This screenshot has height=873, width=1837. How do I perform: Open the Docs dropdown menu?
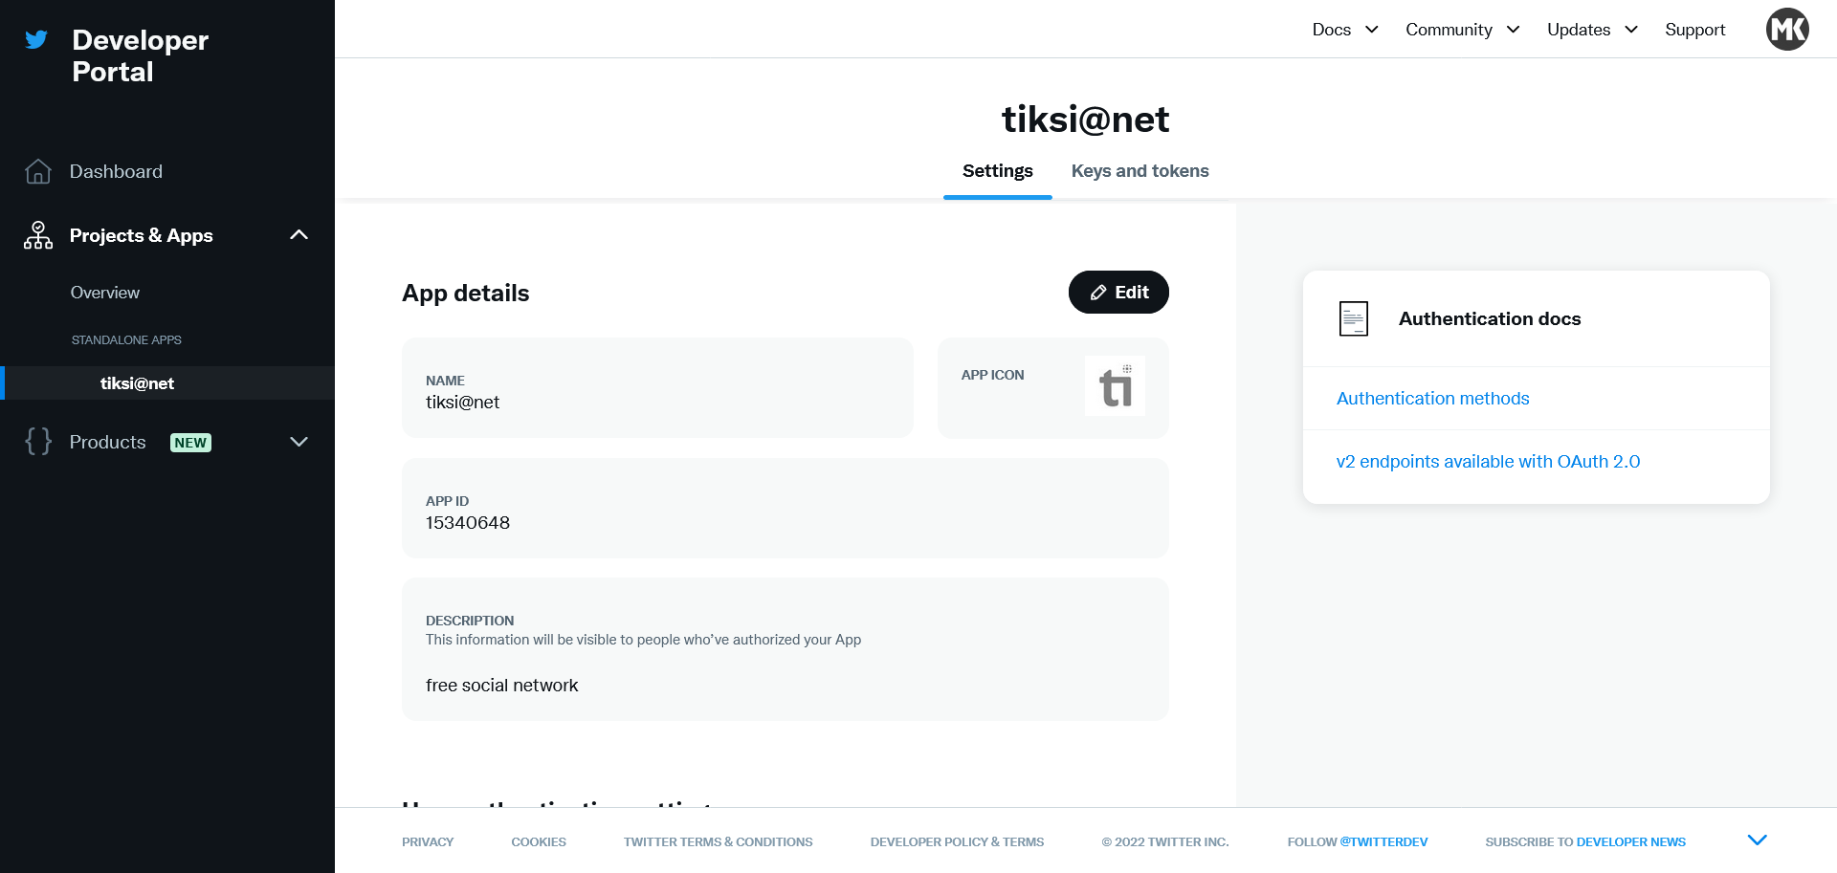[x=1344, y=30]
